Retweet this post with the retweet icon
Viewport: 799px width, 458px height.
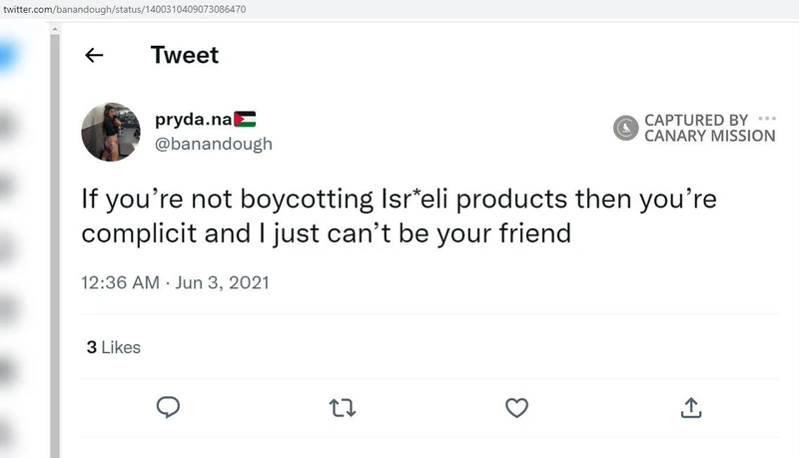pyautogui.click(x=343, y=407)
